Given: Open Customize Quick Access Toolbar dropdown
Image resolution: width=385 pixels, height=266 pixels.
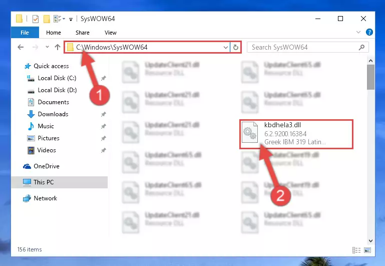Looking at the screenshot, I should [x=71, y=20].
